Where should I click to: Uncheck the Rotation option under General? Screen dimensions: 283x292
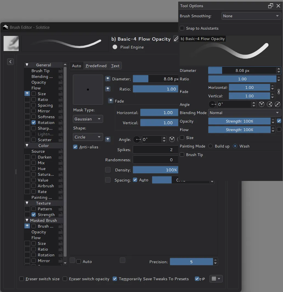coord(34,123)
